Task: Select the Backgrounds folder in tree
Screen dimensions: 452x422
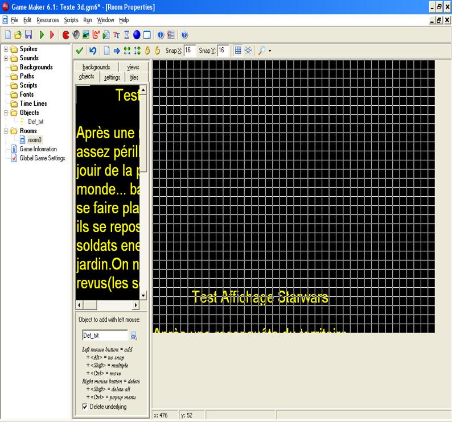Action: click(36, 67)
